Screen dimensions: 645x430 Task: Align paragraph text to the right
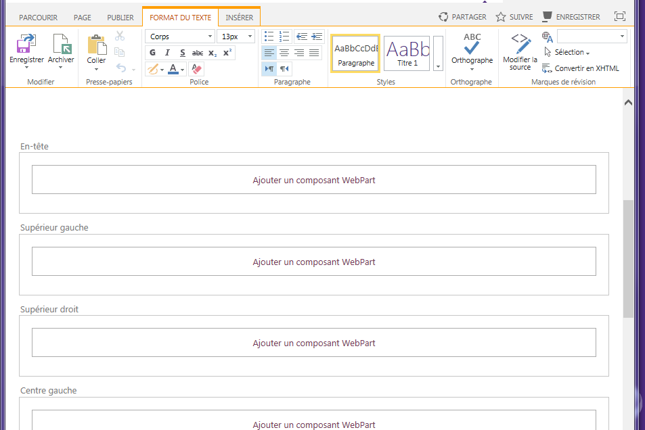click(x=299, y=53)
